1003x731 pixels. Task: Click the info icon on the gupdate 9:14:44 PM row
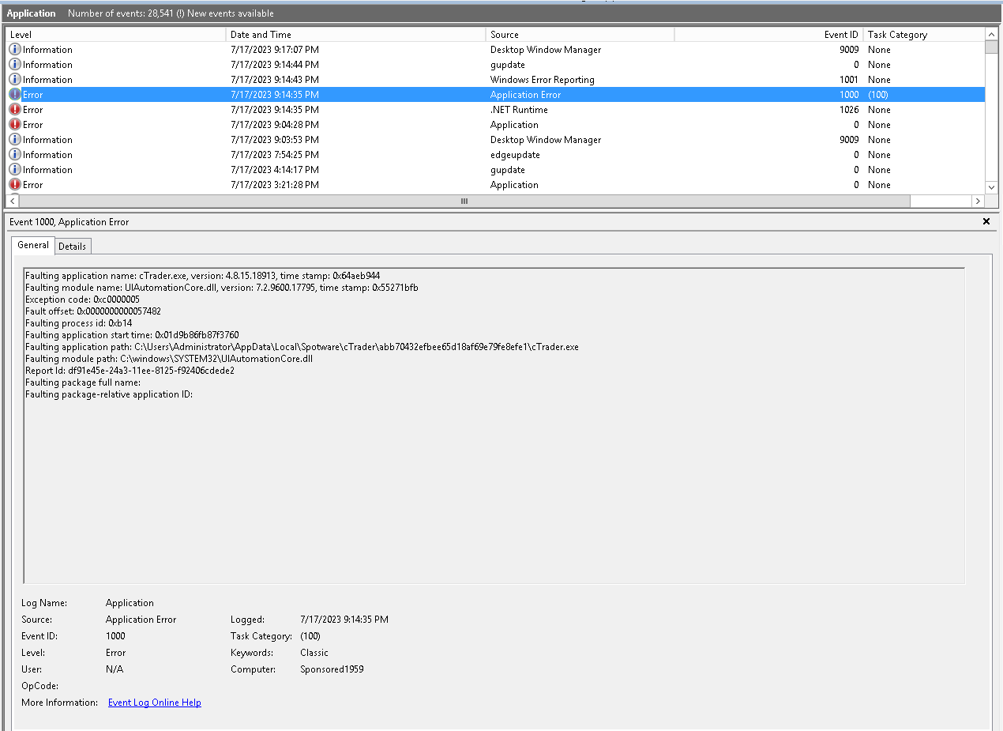tap(15, 65)
